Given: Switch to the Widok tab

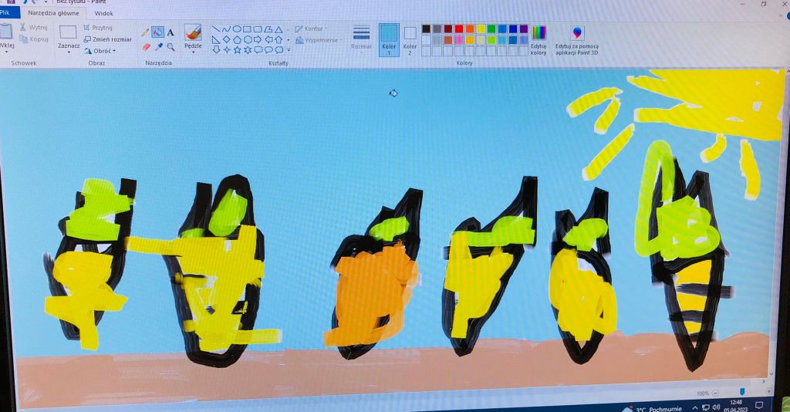Looking at the screenshot, I should (104, 14).
